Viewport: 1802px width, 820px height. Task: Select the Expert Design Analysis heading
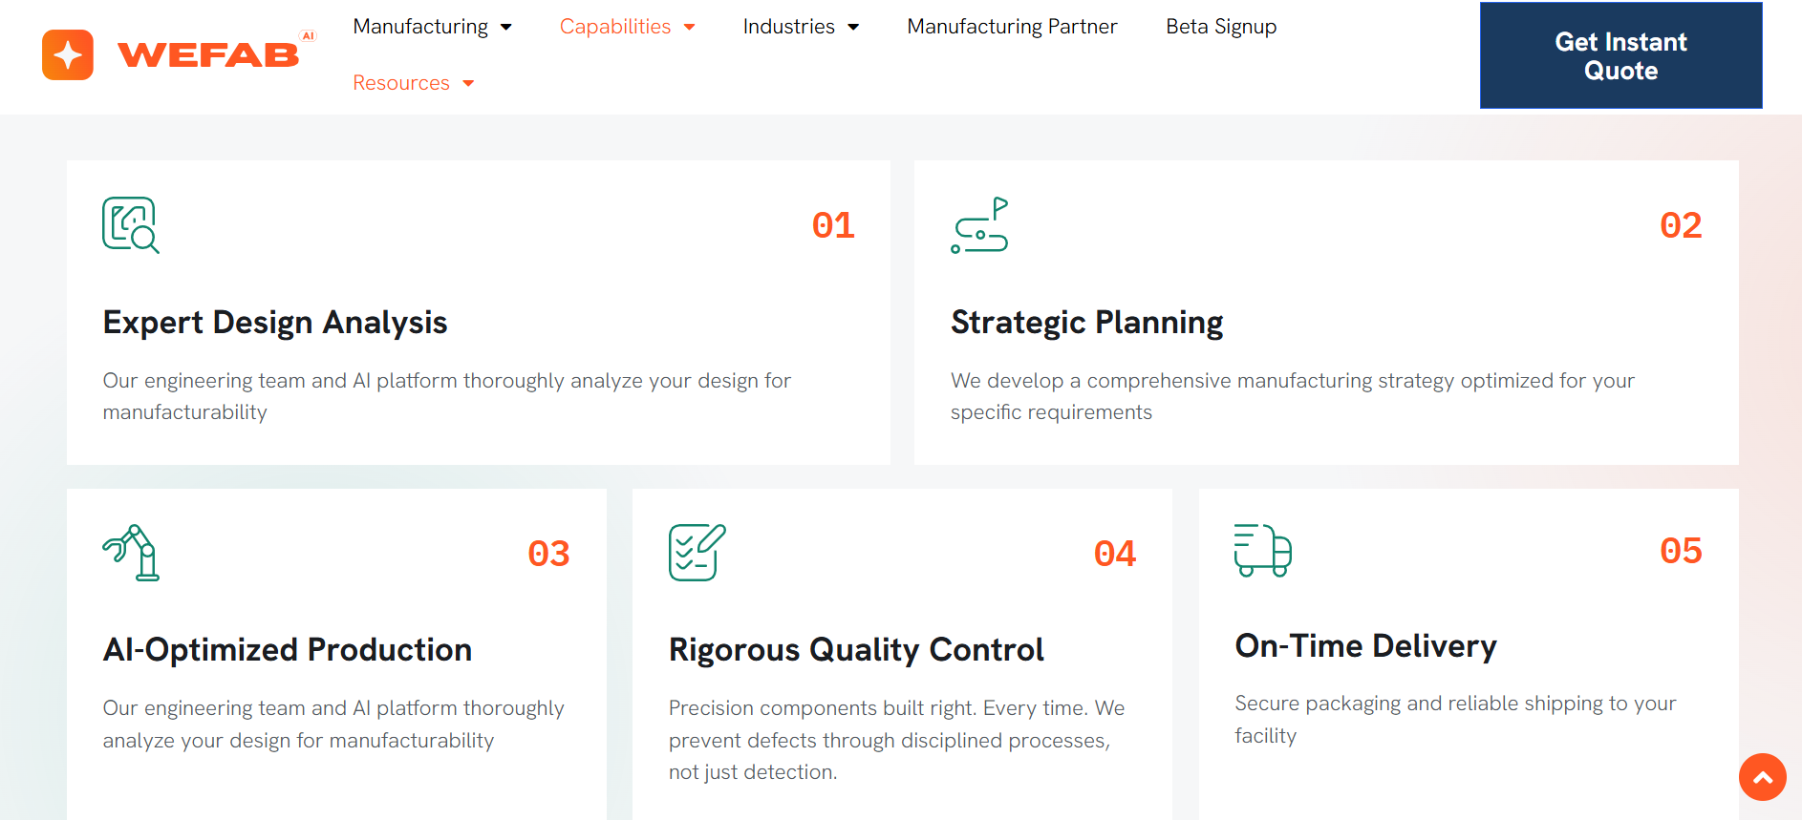275,323
